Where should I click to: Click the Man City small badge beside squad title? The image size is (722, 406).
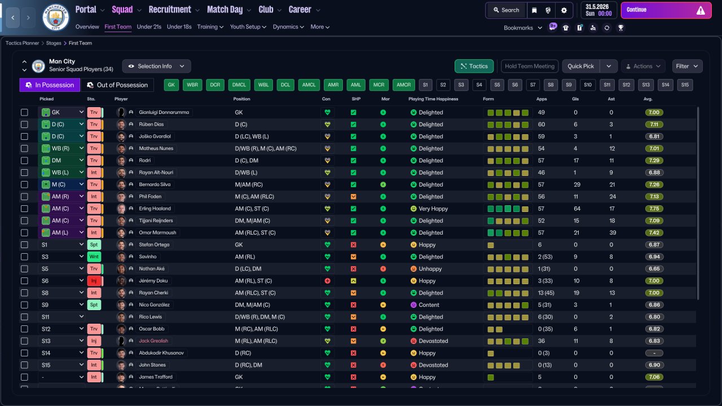[x=38, y=66]
